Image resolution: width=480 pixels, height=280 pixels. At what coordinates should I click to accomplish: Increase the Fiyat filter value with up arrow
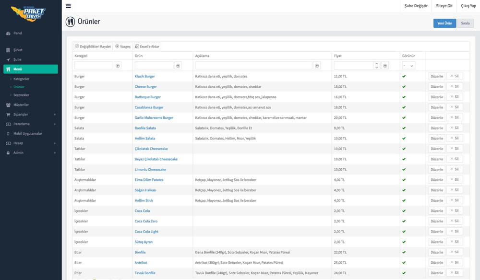point(377,63)
